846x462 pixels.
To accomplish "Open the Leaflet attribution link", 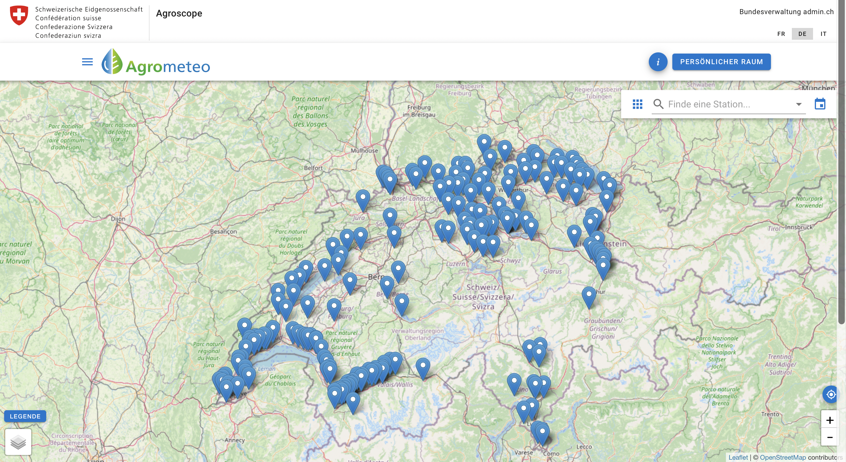I will 738,457.
